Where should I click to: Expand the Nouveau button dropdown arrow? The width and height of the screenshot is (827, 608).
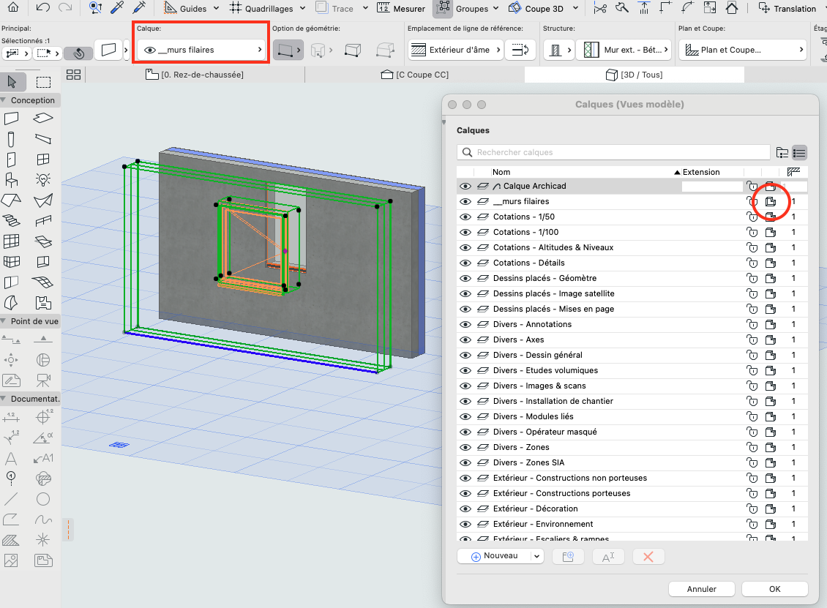click(x=537, y=556)
